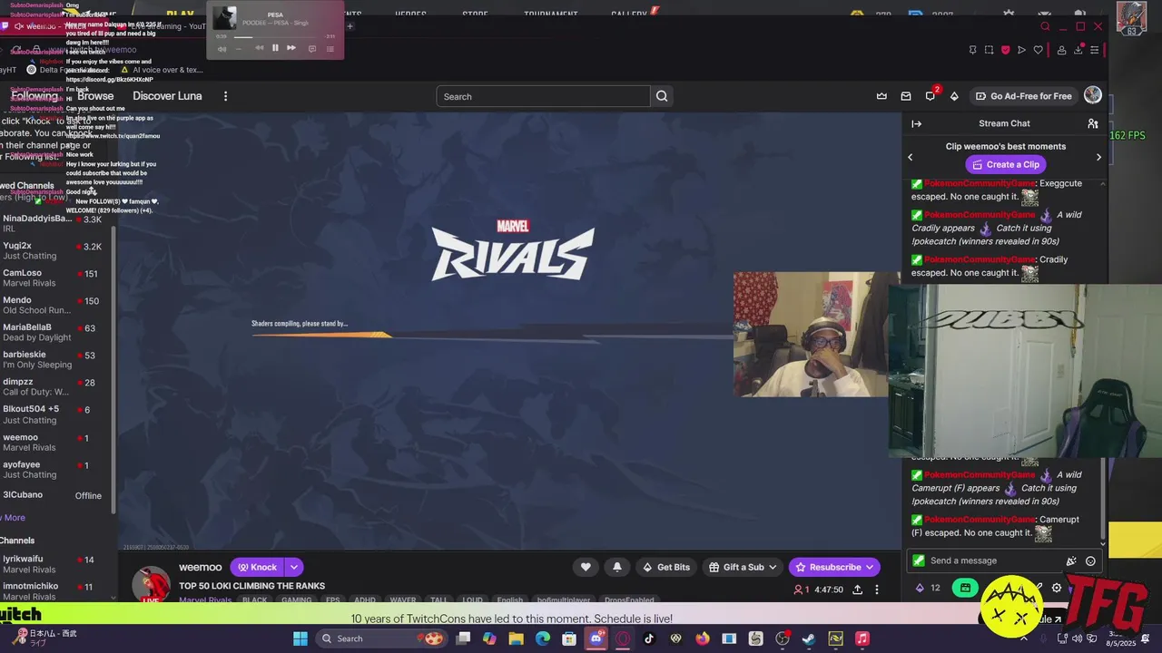Open the Browse tab
Viewport: 1162px width, 653px height.
point(95,96)
